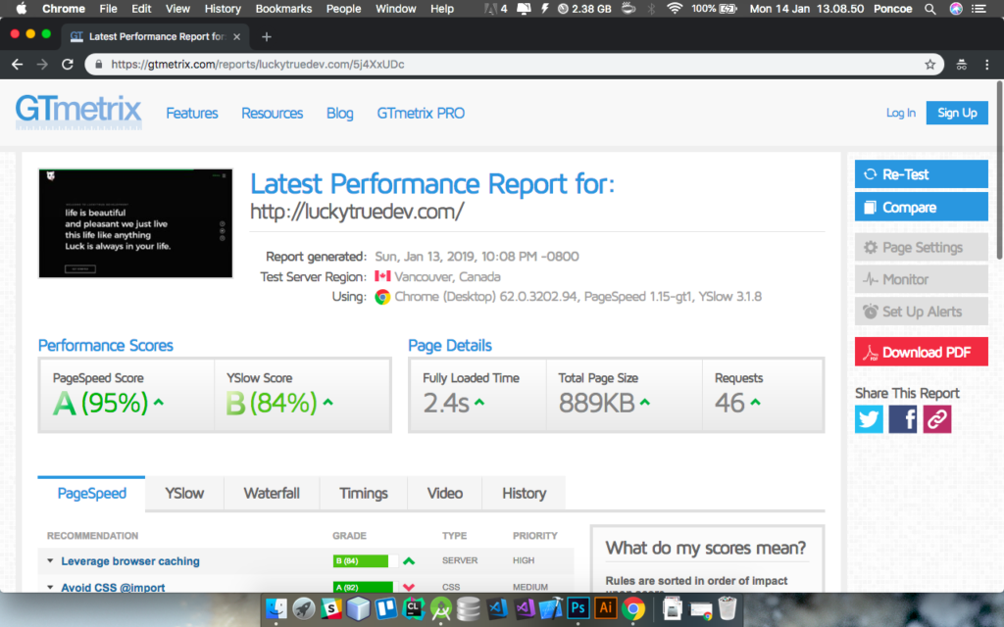Viewport: 1004px width, 627px height.
Task: Open the luckytruedev.com site screenshot thumbnail
Action: tap(135, 223)
